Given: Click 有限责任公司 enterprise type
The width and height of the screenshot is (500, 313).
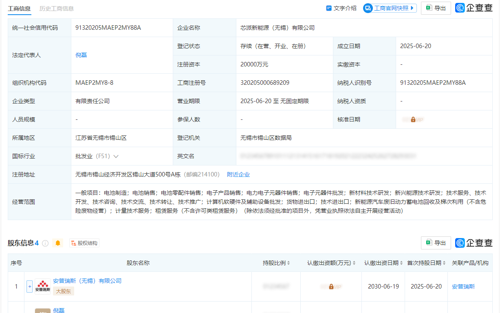Looking at the screenshot, I should pyautogui.click(x=93, y=101).
